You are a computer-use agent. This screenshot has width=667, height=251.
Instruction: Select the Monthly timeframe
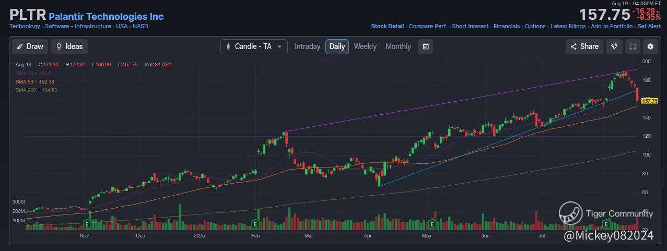pyautogui.click(x=398, y=46)
